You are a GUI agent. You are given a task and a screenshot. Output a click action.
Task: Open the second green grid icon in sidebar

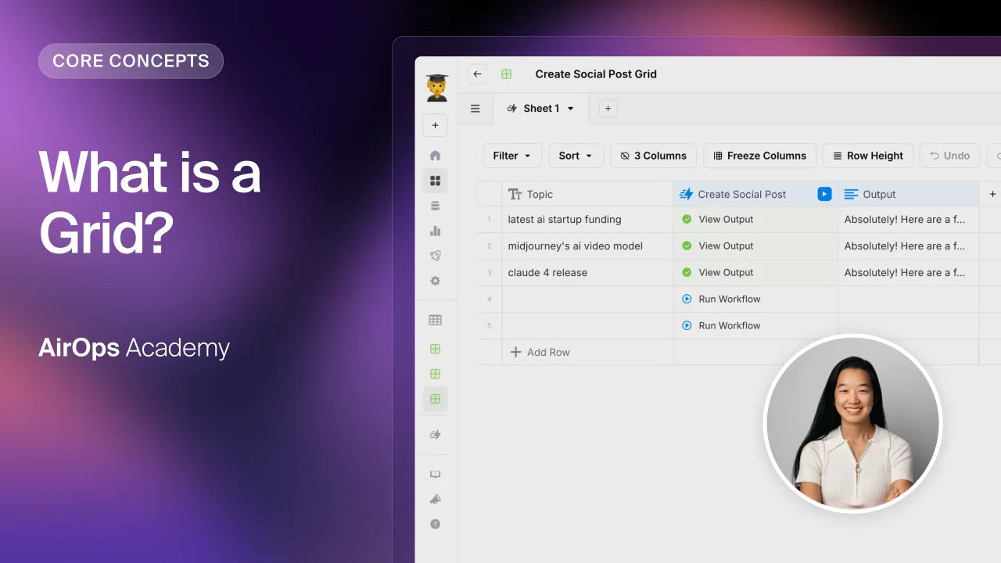coord(436,374)
